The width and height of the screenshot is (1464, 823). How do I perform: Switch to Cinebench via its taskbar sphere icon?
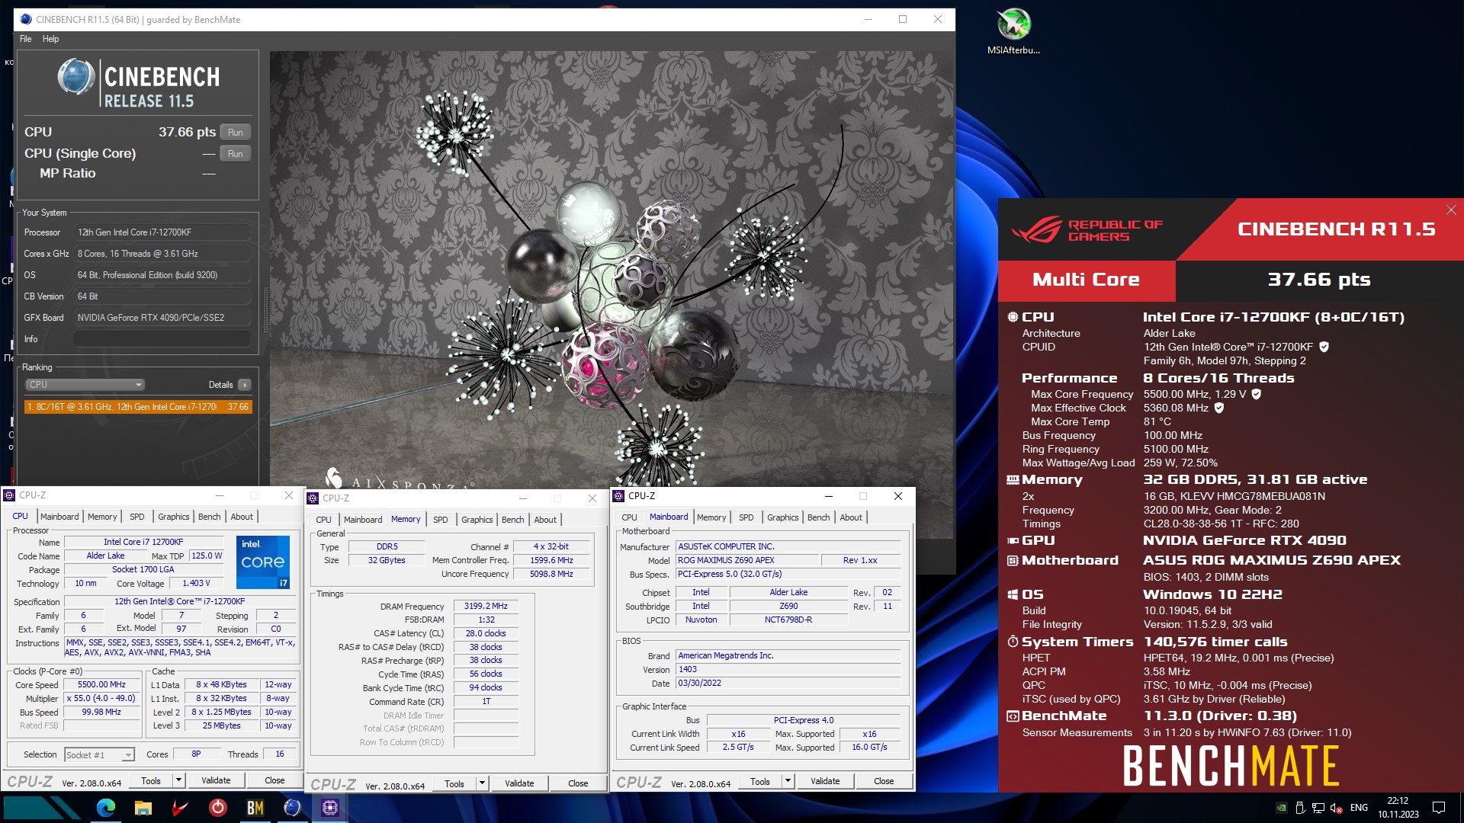pos(292,808)
